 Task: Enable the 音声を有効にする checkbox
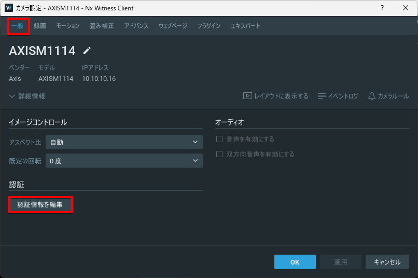click(219, 139)
